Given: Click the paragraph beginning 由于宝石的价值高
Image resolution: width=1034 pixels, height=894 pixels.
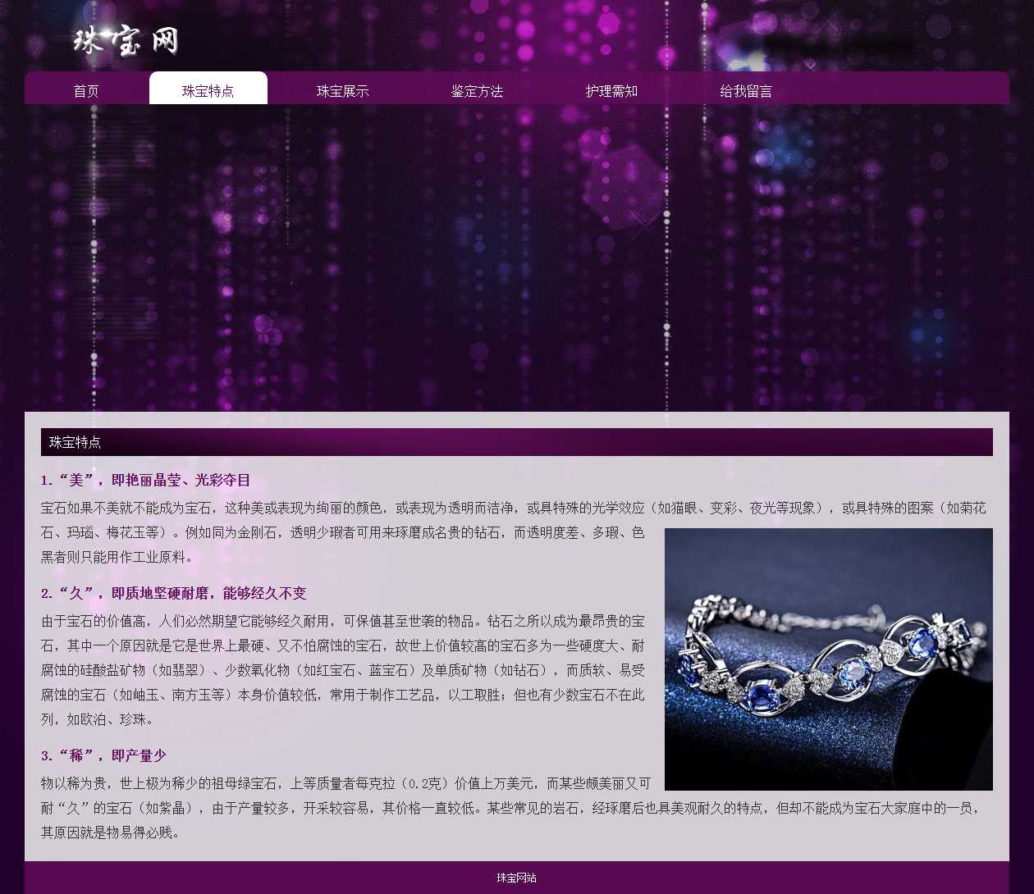Looking at the screenshot, I should pos(342,670).
